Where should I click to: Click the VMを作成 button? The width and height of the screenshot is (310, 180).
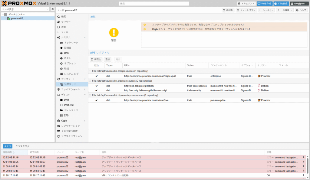(x=264, y=4)
